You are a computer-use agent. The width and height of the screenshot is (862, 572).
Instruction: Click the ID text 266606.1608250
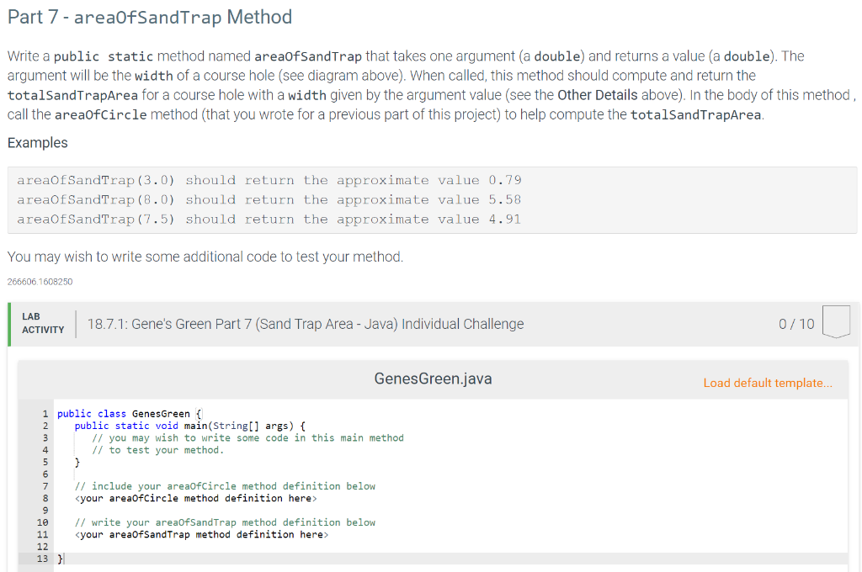(x=40, y=282)
